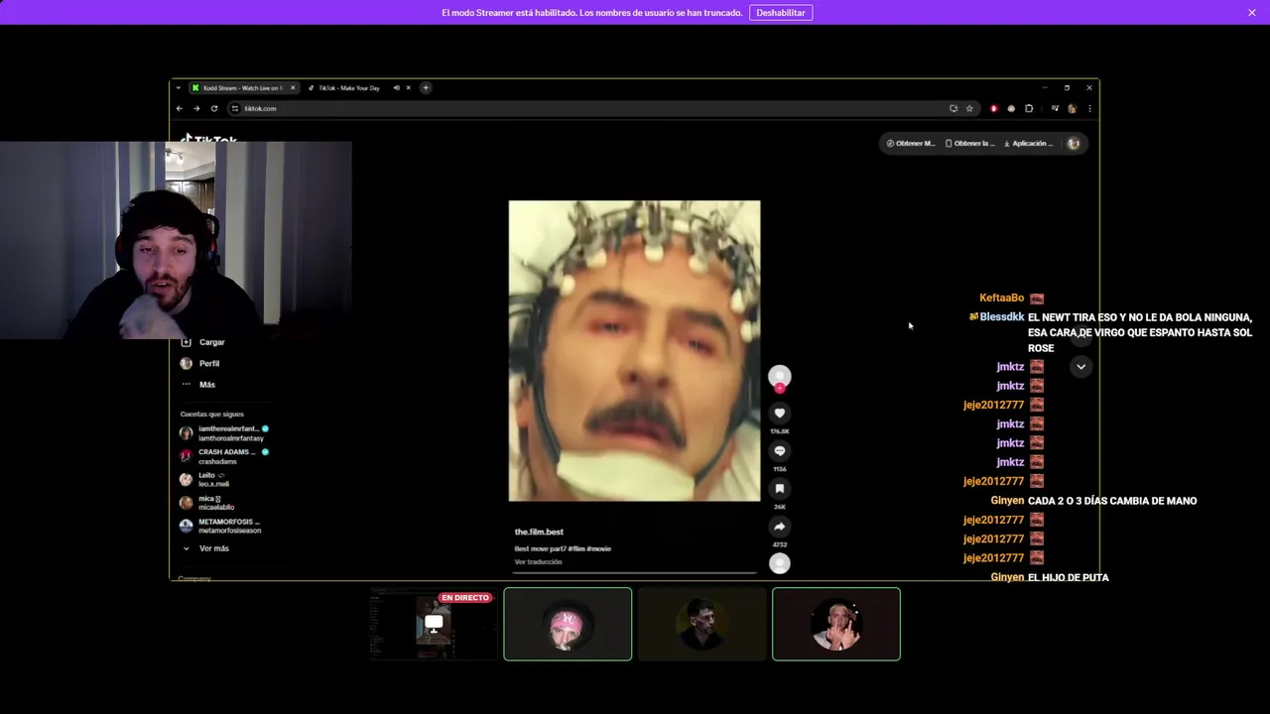Expand Ver más followed accounts
The height and width of the screenshot is (714, 1270).
(x=205, y=548)
